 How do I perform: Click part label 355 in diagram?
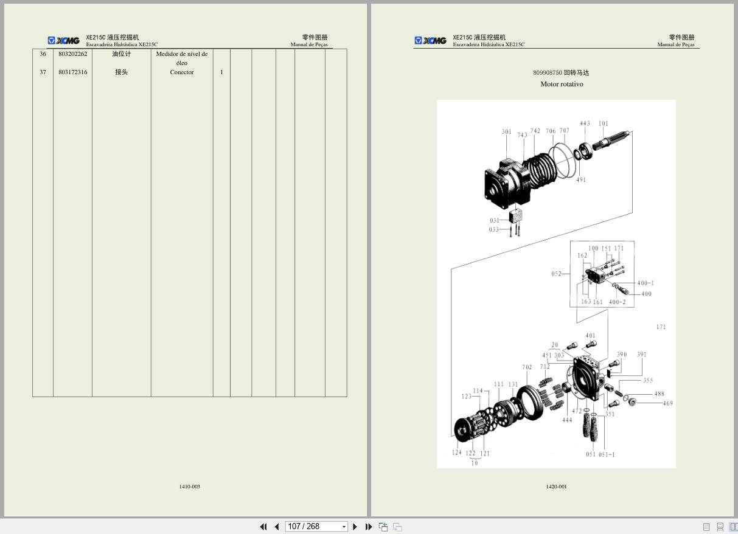coord(648,381)
